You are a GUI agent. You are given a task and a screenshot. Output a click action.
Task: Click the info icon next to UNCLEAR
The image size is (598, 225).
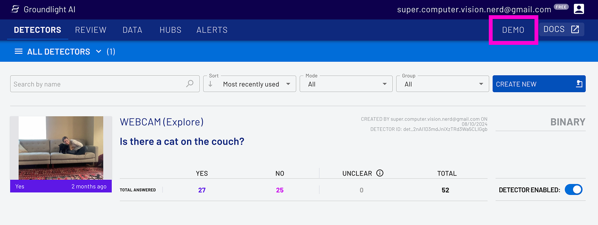point(380,173)
